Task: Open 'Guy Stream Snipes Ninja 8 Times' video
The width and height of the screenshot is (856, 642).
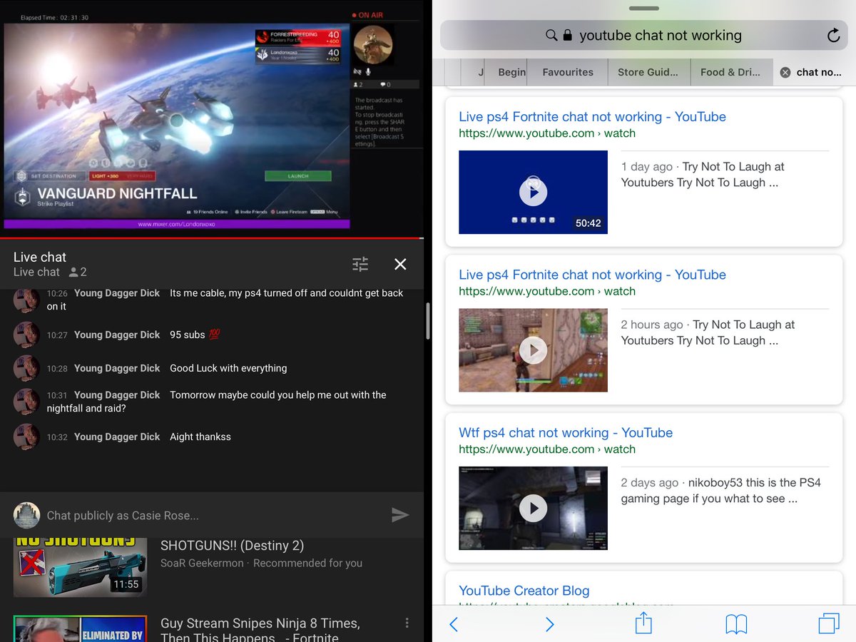Action: click(x=260, y=630)
